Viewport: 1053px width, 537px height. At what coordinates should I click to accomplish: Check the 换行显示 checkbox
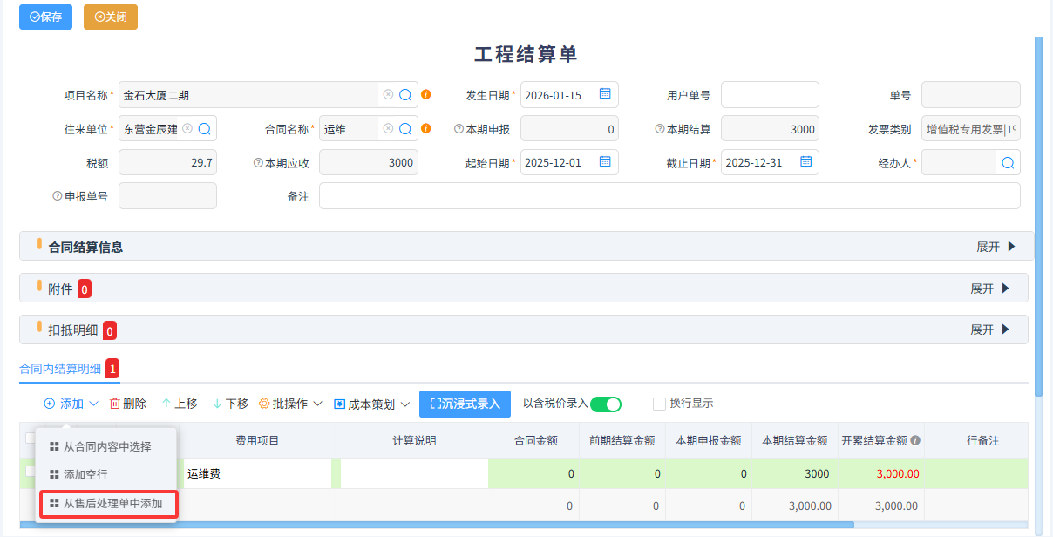click(658, 404)
